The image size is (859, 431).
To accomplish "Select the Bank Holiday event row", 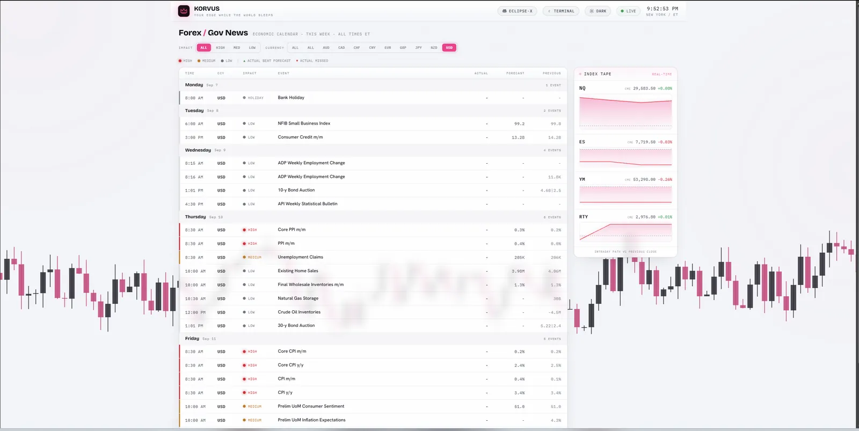I will point(373,98).
